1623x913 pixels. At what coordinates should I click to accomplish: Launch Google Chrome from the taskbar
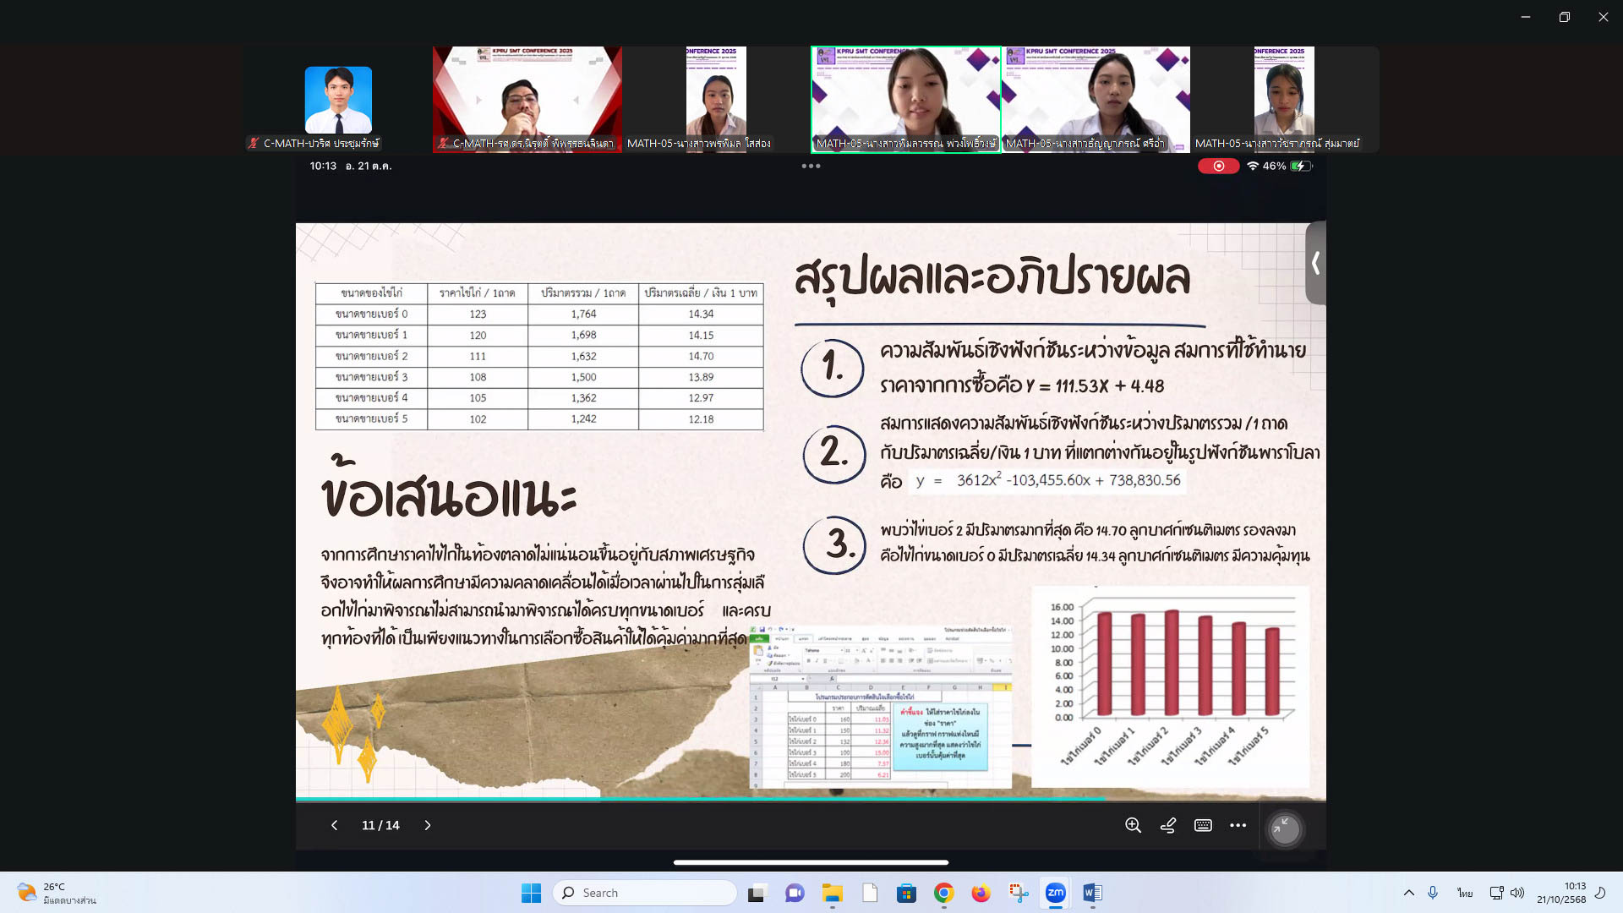coord(943,893)
